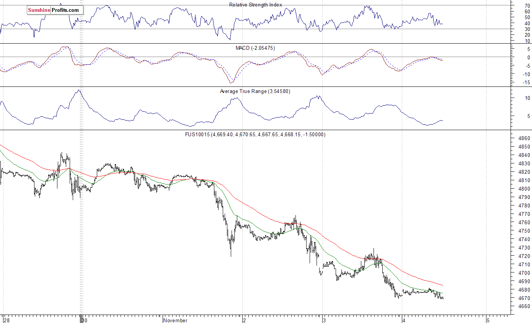This screenshot has height=323, width=532.
Task: Click the 2 date marker on time axis
Action: (245, 320)
